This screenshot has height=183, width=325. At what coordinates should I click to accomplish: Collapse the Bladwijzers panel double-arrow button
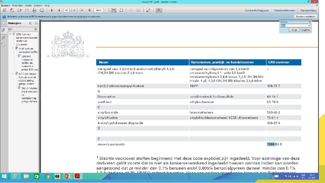point(30,23)
